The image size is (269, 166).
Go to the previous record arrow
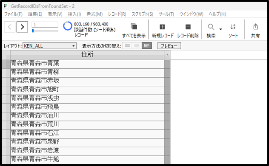point(10,27)
